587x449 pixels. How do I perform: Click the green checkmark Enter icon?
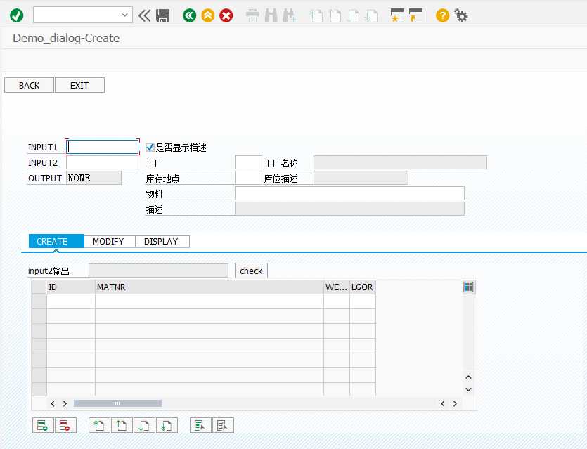coord(16,15)
